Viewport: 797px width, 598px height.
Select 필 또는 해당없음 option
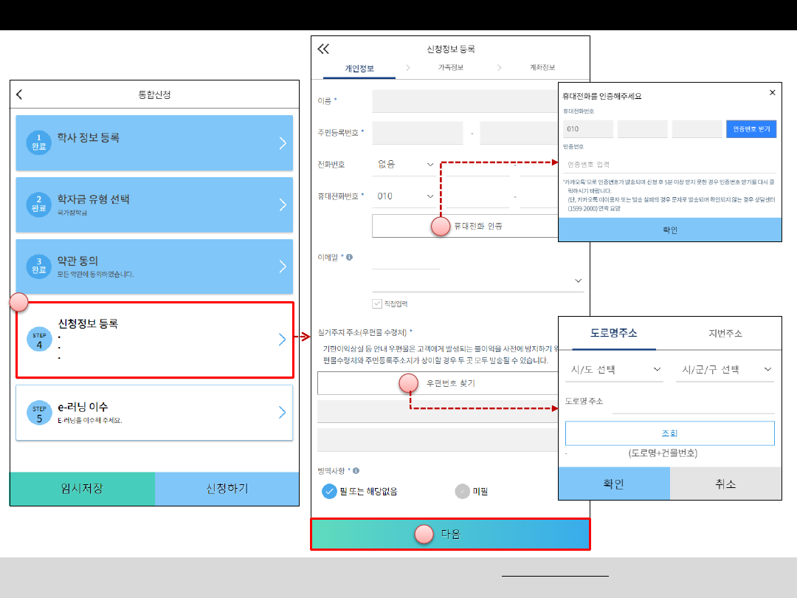click(329, 491)
